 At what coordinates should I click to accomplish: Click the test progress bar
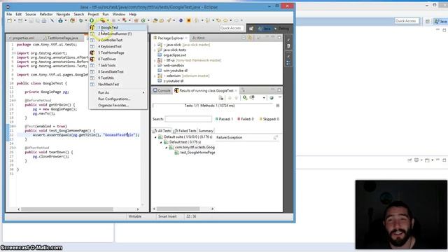(213, 106)
